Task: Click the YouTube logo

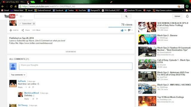Action: tap(10, 16)
